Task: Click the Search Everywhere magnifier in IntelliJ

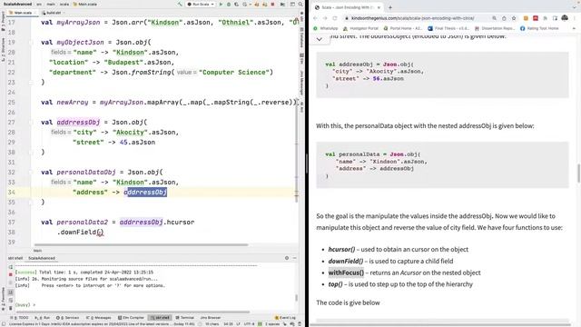Action: [300, 4]
